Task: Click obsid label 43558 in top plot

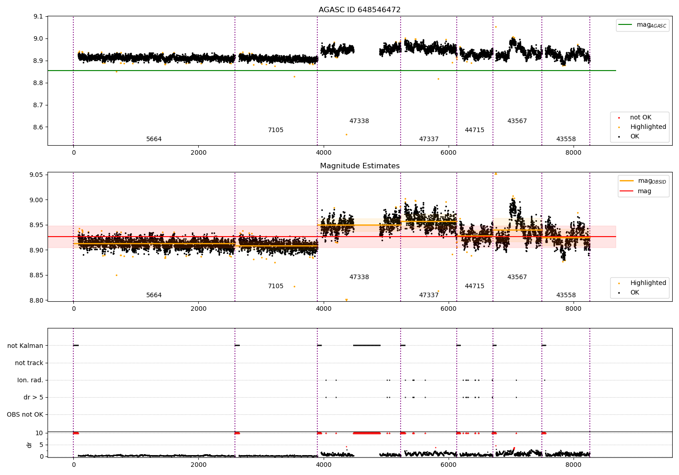Action: tap(566, 139)
